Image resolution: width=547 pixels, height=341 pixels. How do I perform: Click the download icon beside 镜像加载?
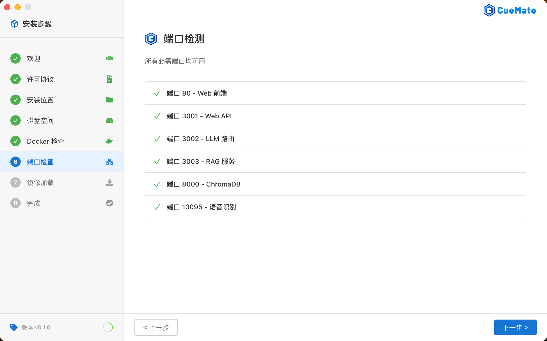(110, 182)
